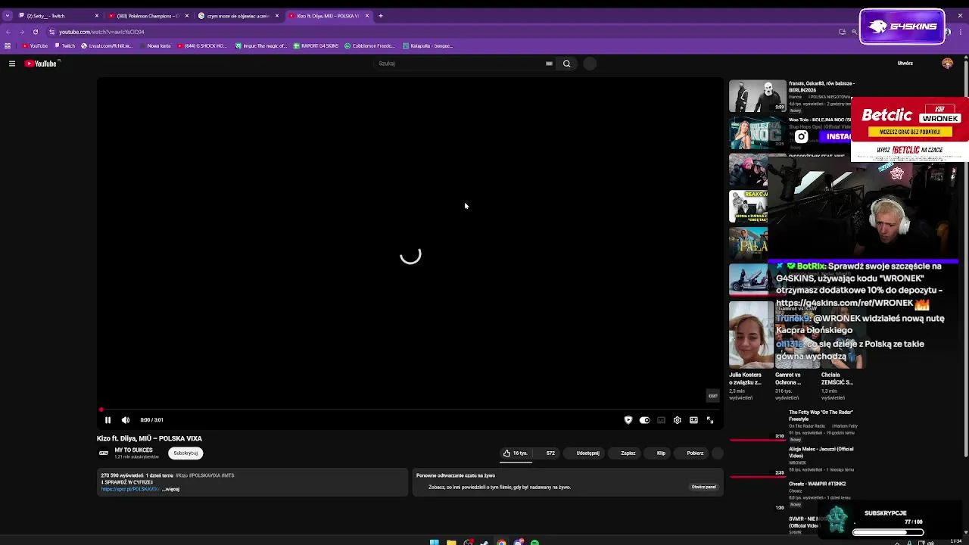Open the BERLIN2026 recommended video thumbnail
The width and height of the screenshot is (969, 545).
pyautogui.click(x=758, y=96)
